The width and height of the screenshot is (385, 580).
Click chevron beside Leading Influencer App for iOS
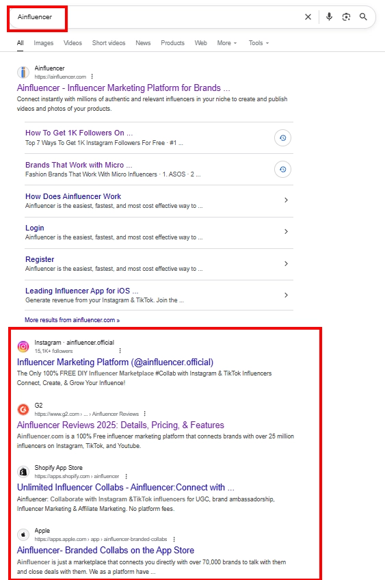point(286,295)
